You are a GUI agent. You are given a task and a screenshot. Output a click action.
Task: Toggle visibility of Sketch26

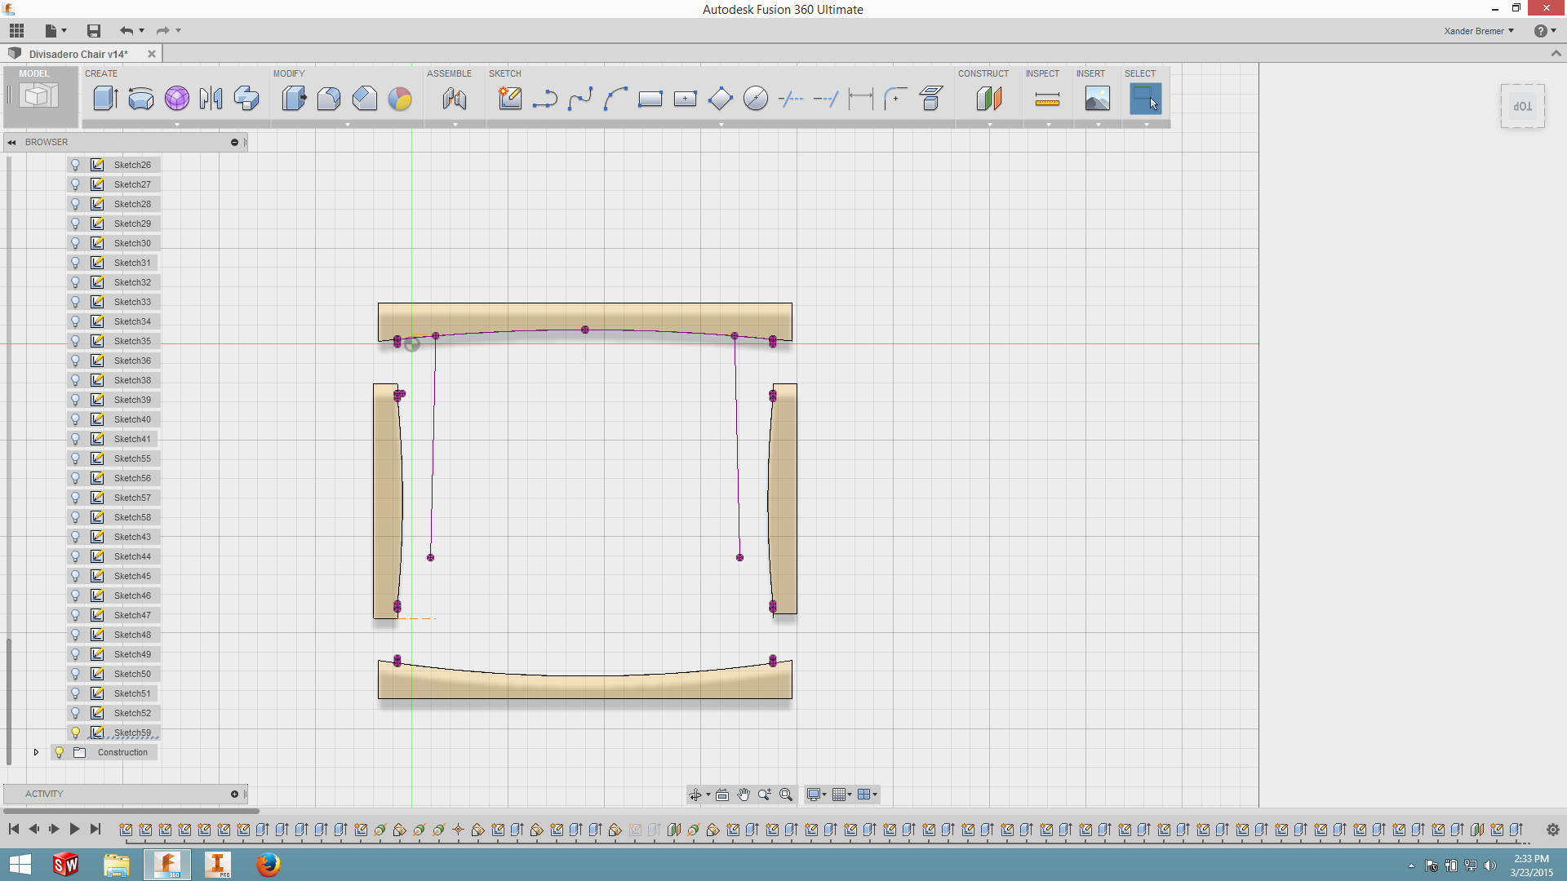point(75,165)
